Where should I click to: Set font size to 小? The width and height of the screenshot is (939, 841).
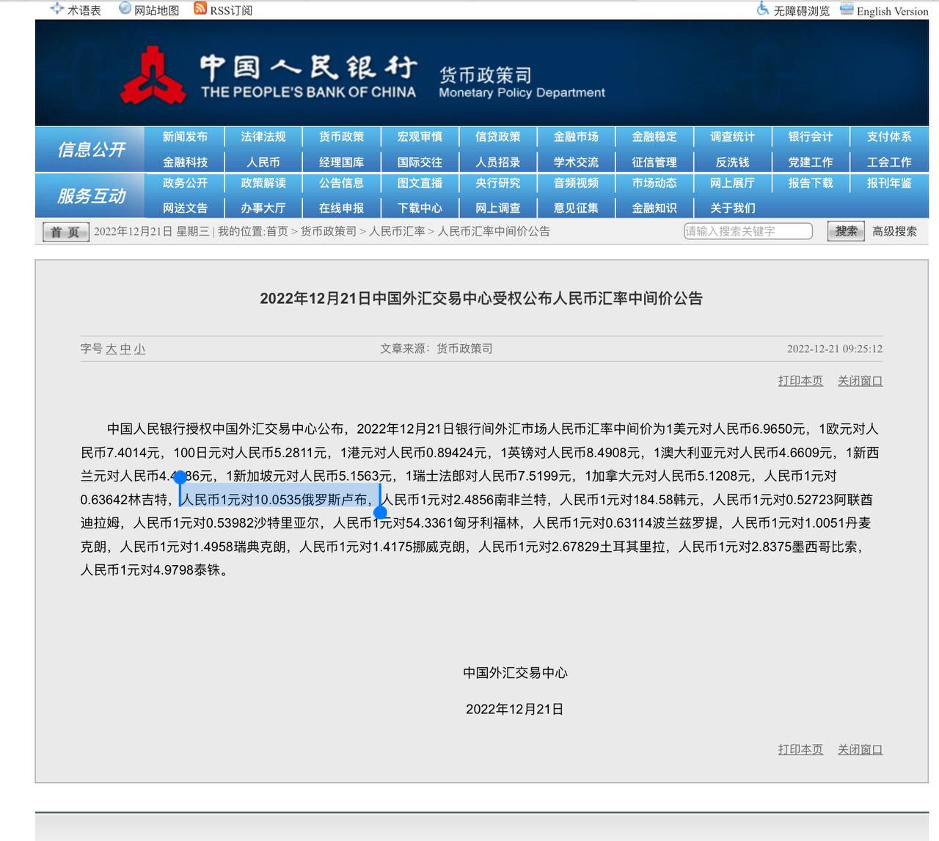tap(139, 349)
